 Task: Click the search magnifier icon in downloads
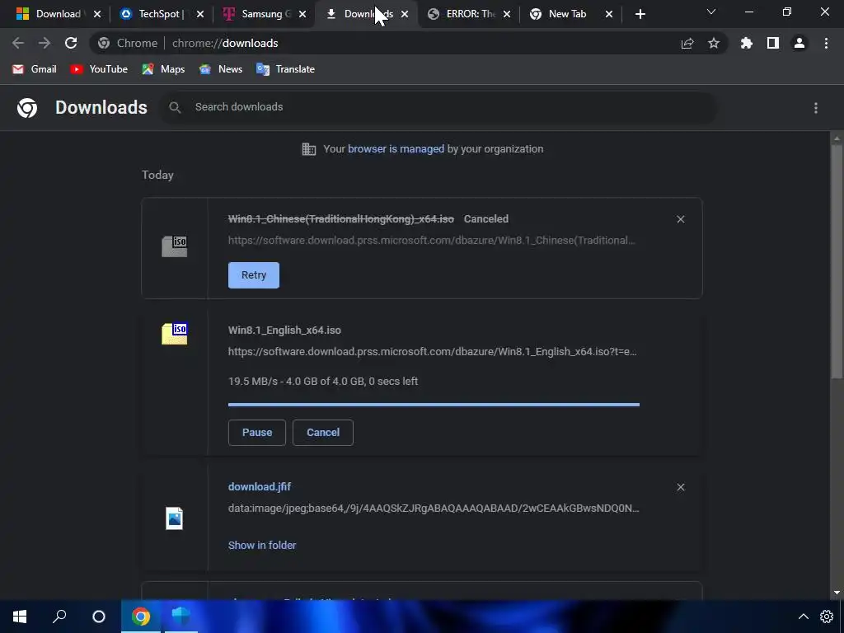point(175,108)
